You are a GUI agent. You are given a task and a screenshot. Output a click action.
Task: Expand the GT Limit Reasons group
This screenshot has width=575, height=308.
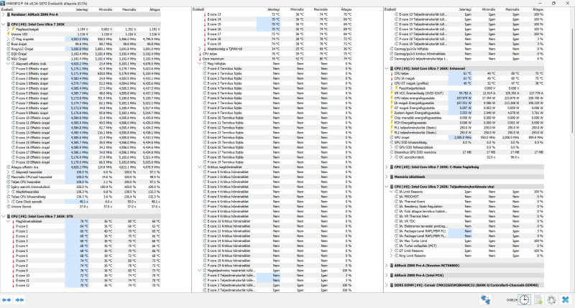coord(391,251)
